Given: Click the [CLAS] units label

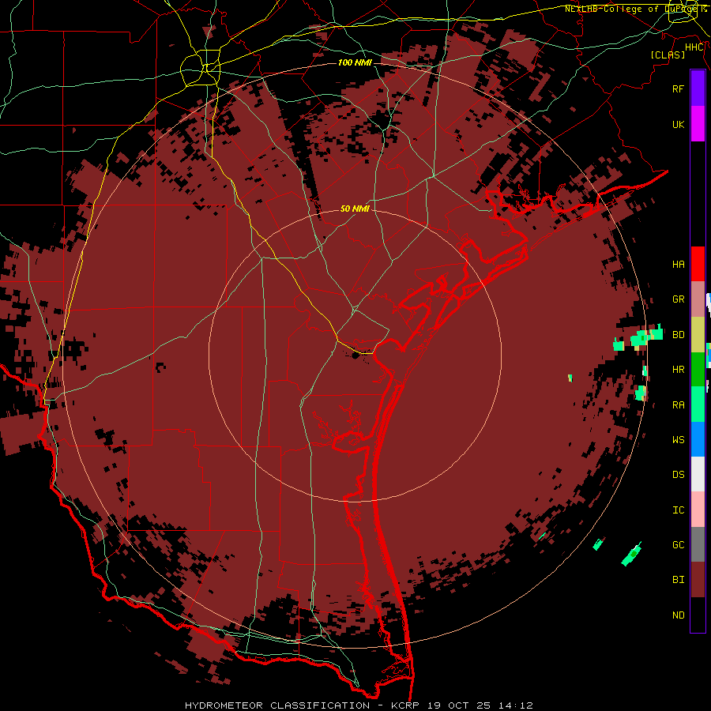Looking at the screenshot, I should point(668,55).
